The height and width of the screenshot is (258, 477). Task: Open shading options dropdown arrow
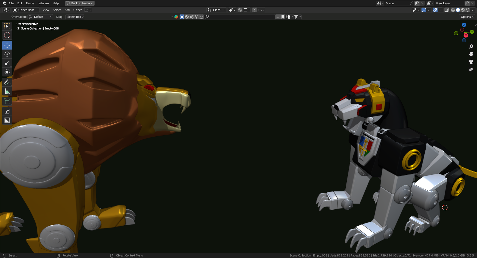click(x=472, y=10)
